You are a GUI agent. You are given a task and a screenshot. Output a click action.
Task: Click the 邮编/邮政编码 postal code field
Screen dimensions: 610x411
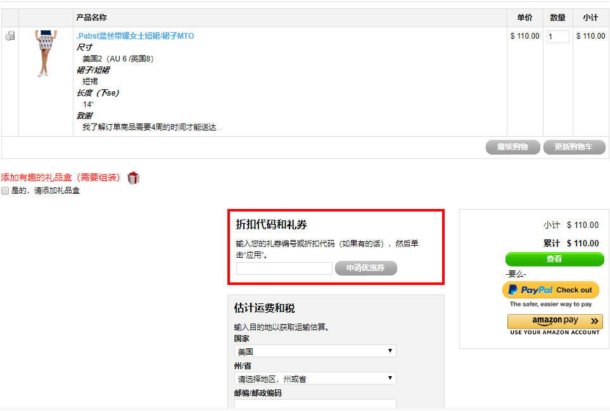315,404
